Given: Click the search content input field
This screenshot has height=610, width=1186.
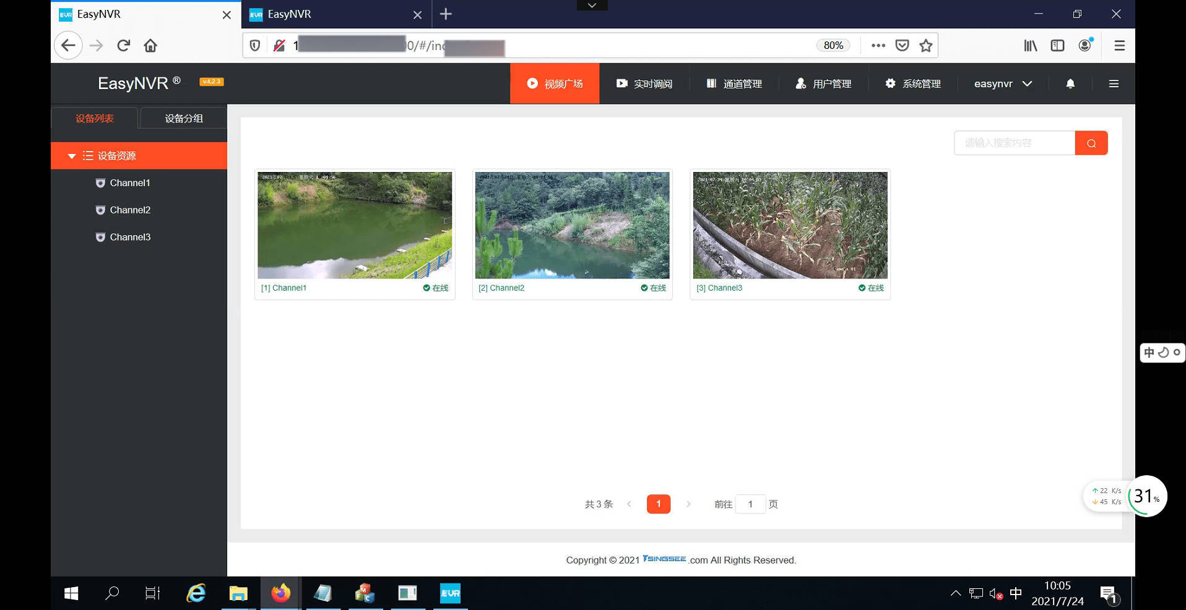Looking at the screenshot, I should coord(1014,143).
